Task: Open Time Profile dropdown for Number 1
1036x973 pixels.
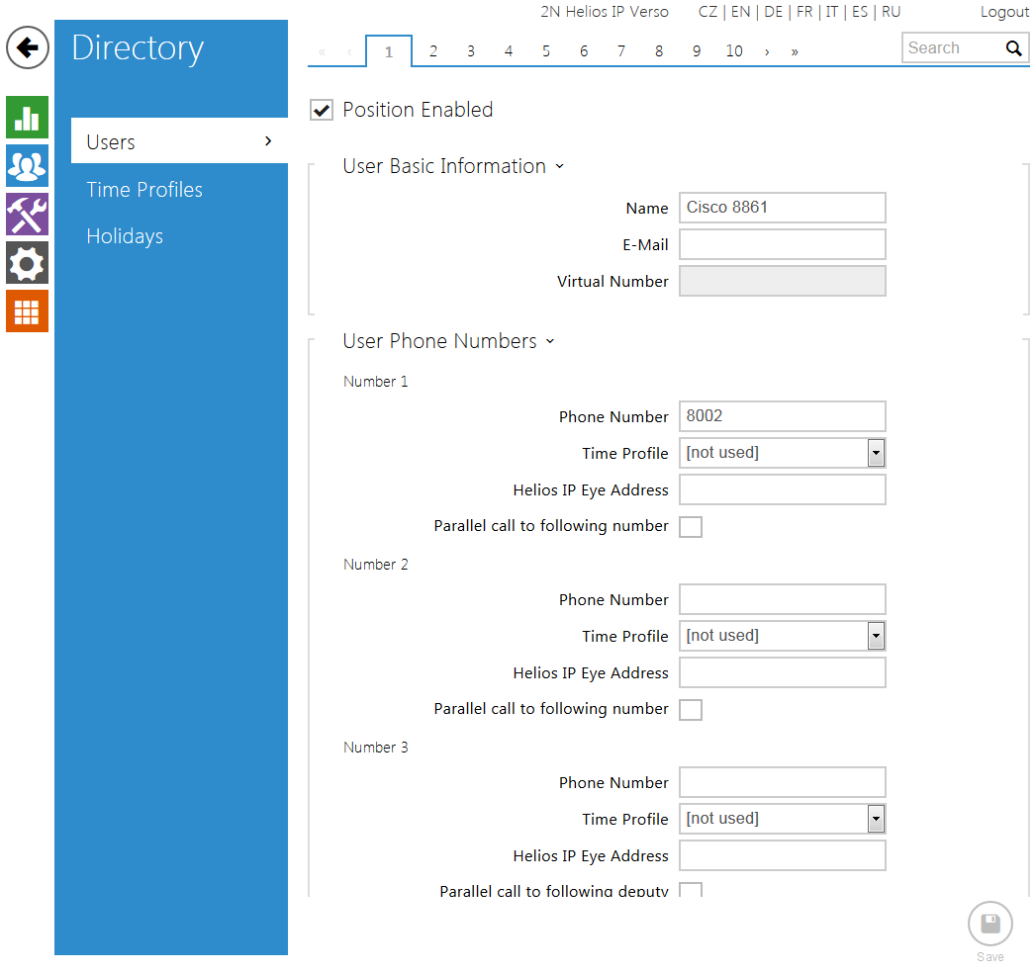Action: pyautogui.click(x=876, y=453)
